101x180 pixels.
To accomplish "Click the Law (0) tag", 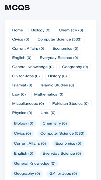I will click(19, 95).
